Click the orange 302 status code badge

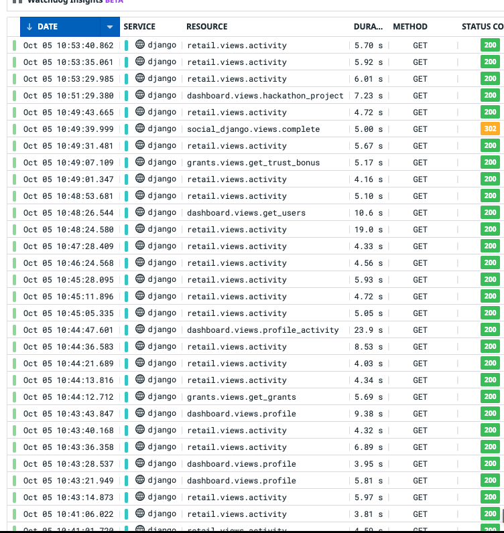pyautogui.click(x=490, y=129)
